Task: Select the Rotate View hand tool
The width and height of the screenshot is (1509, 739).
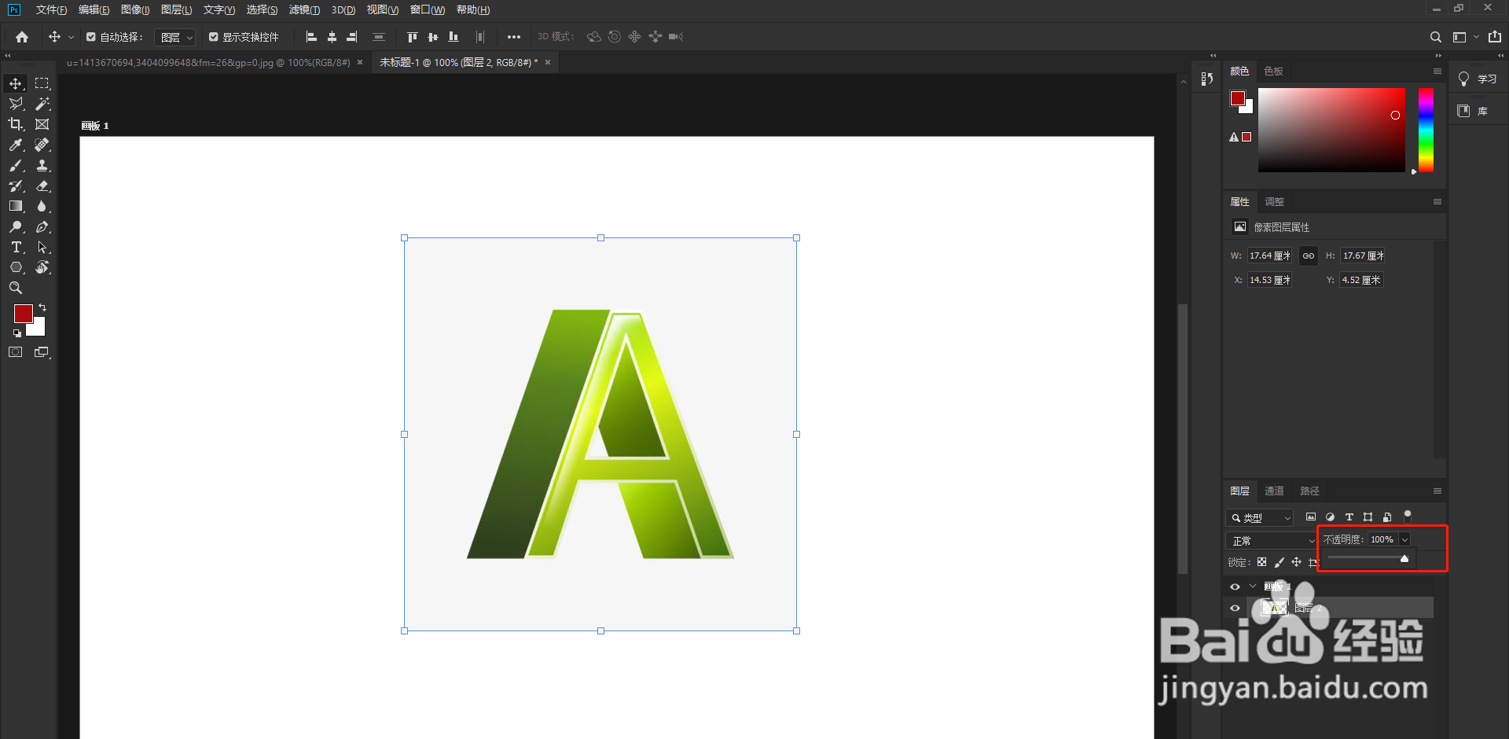Action: tap(42, 268)
